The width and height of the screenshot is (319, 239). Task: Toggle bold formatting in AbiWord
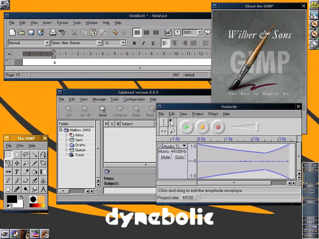click(x=134, y=43)
